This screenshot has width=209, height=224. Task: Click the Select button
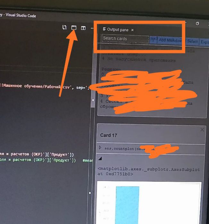(192, 41)
